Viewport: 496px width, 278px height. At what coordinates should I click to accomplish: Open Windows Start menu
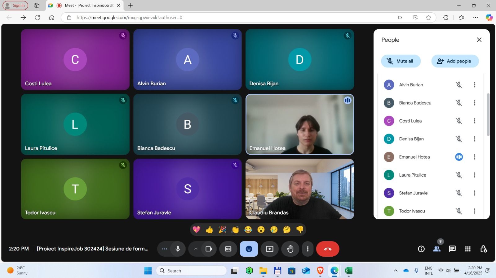(x=148, y=271)
